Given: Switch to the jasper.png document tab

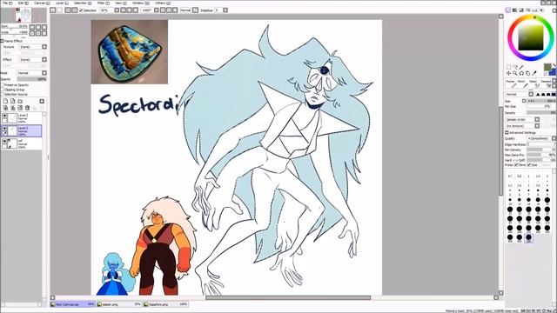Looking at the screenshot, I should pyautogui.click(x=119, y=304).
